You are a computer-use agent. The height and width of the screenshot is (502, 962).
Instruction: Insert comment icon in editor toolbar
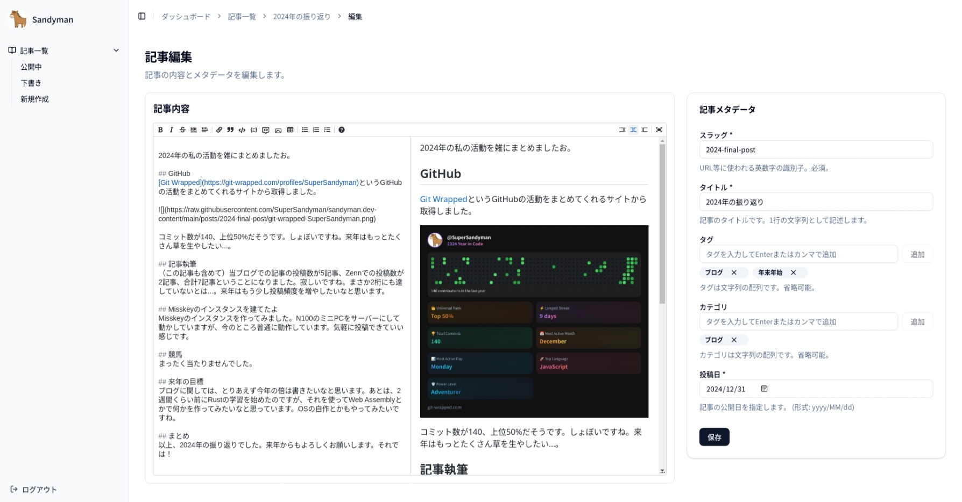pos(266,130)
